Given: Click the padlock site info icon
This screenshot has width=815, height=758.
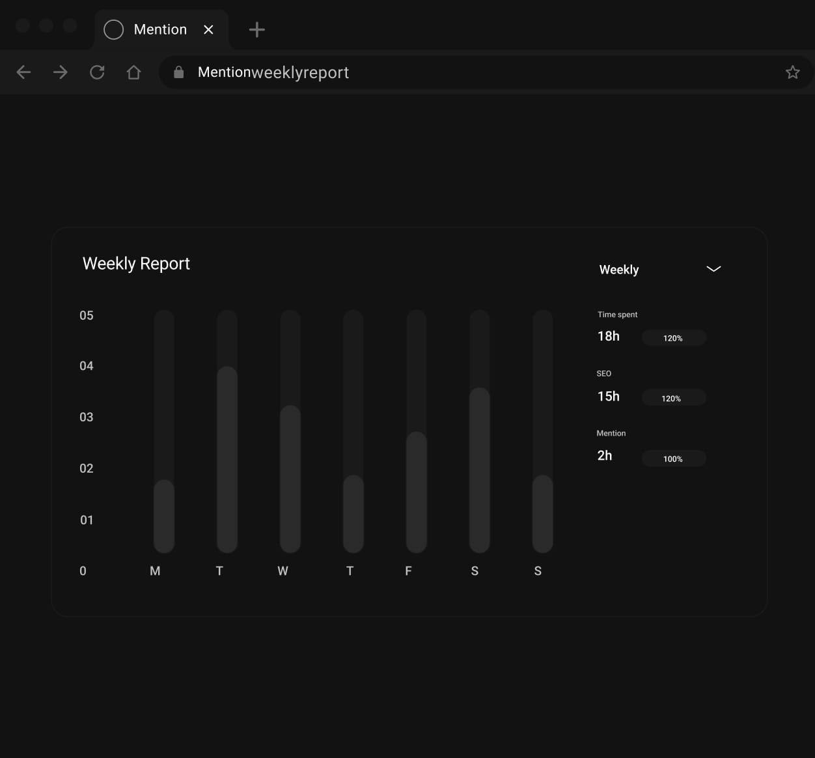Looking at the screenshot, I should click(x=178, y=72).
